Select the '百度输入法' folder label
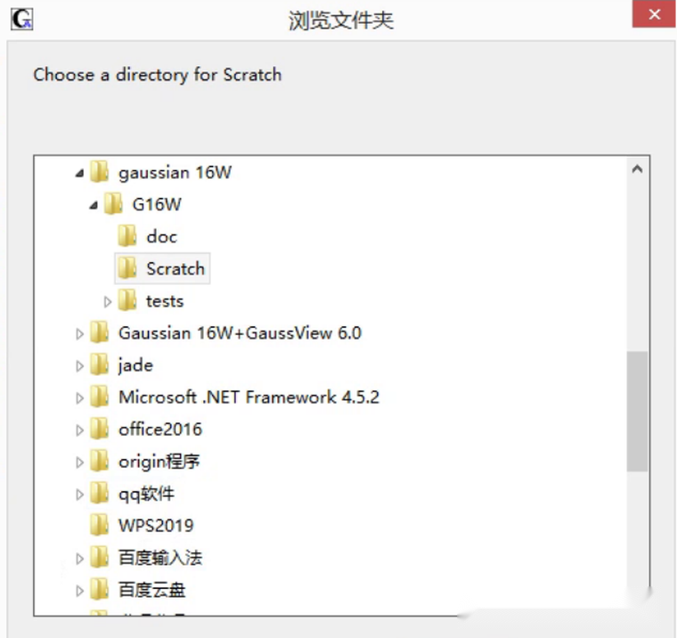Viewport: 677px width, 638px height. click(x=160, y=558)
